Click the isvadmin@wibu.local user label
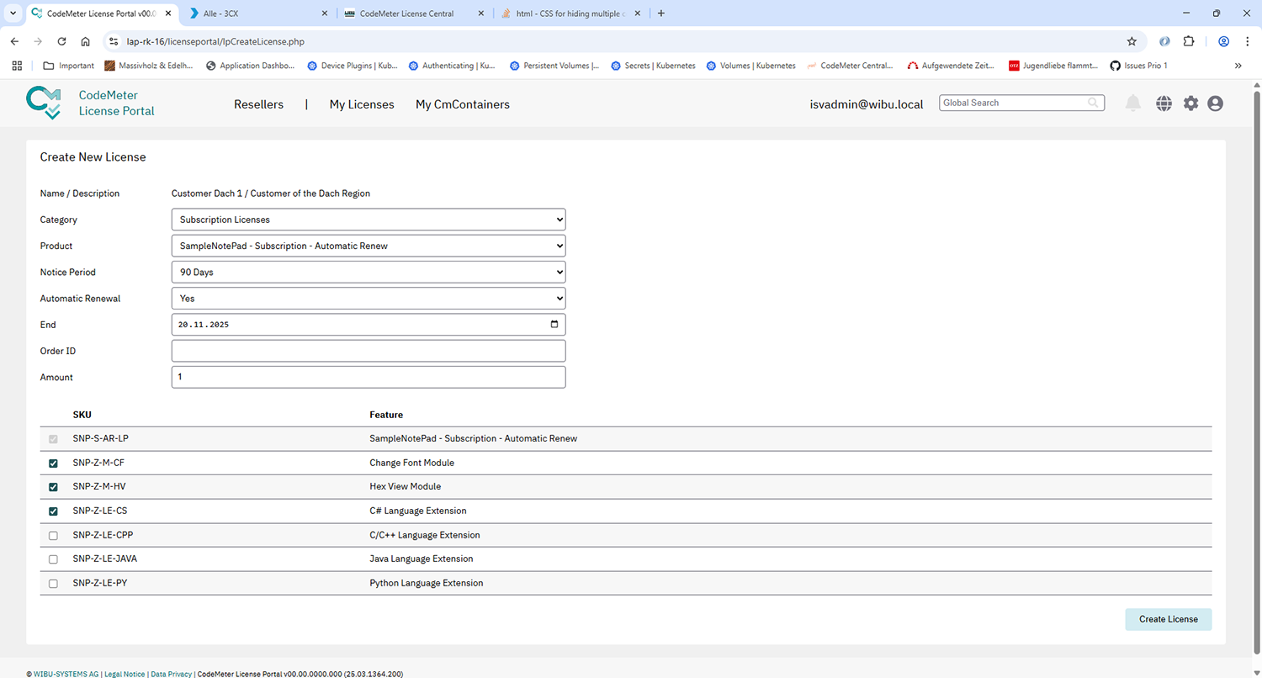The image size is (1262, 678). 867,104
